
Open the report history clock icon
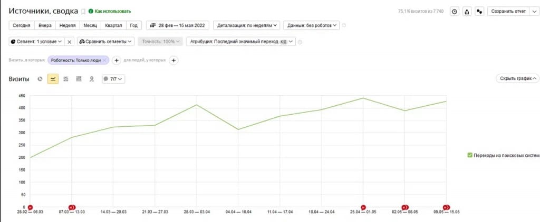(455, 12)
